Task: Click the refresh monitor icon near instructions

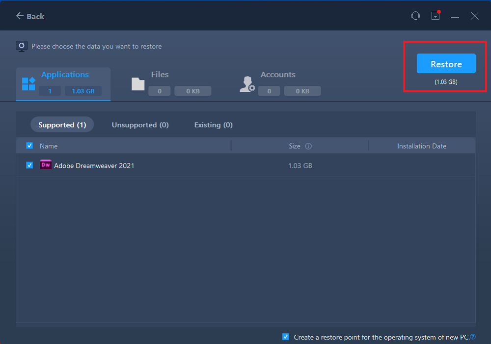Action: tap(22, 46)
